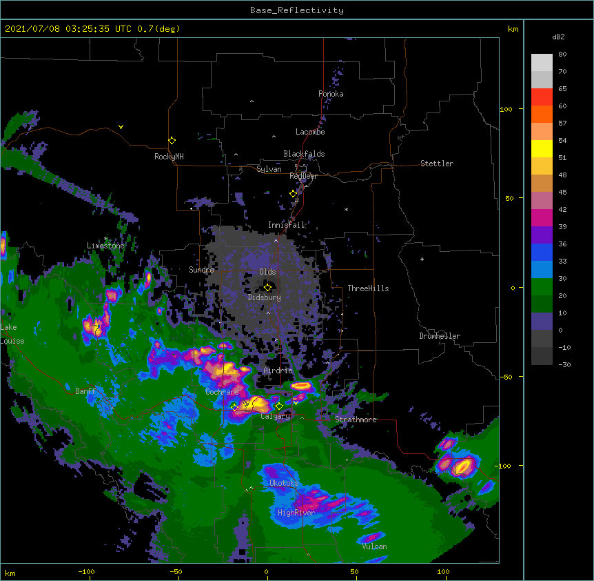Click the Innisfail city label
The width and height of the screenshot is (594, 581).
point(286,225)
